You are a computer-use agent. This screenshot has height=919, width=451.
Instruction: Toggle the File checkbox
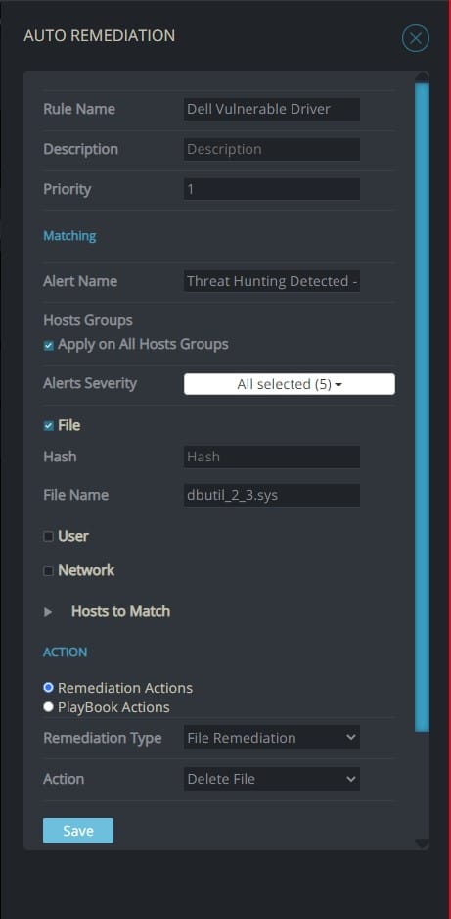49,425
